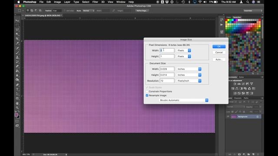Click New selection mode in options bar
Viewport: 278px width, 156px height.
28,10
